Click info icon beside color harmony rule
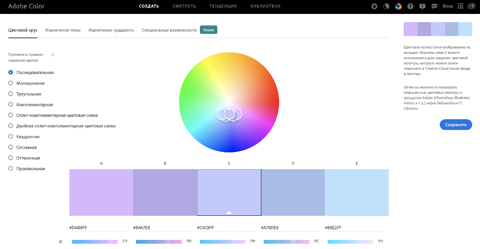This screenshot has width=480, height=249. [53, 55]
